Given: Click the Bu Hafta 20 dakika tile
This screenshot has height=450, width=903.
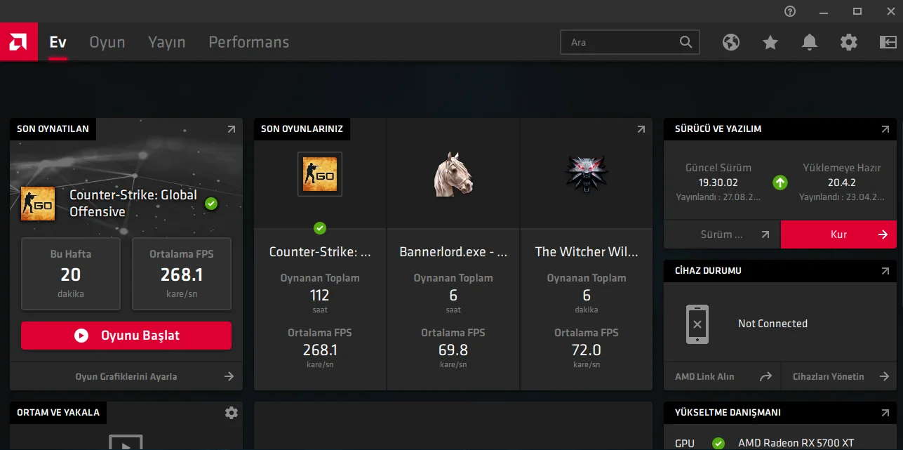Looking at the screenshot, I should click(x=70, y=274).
